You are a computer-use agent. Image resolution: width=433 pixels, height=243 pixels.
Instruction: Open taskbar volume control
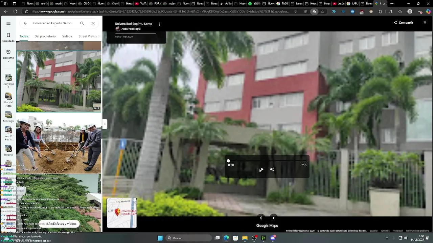click(406, 238)
